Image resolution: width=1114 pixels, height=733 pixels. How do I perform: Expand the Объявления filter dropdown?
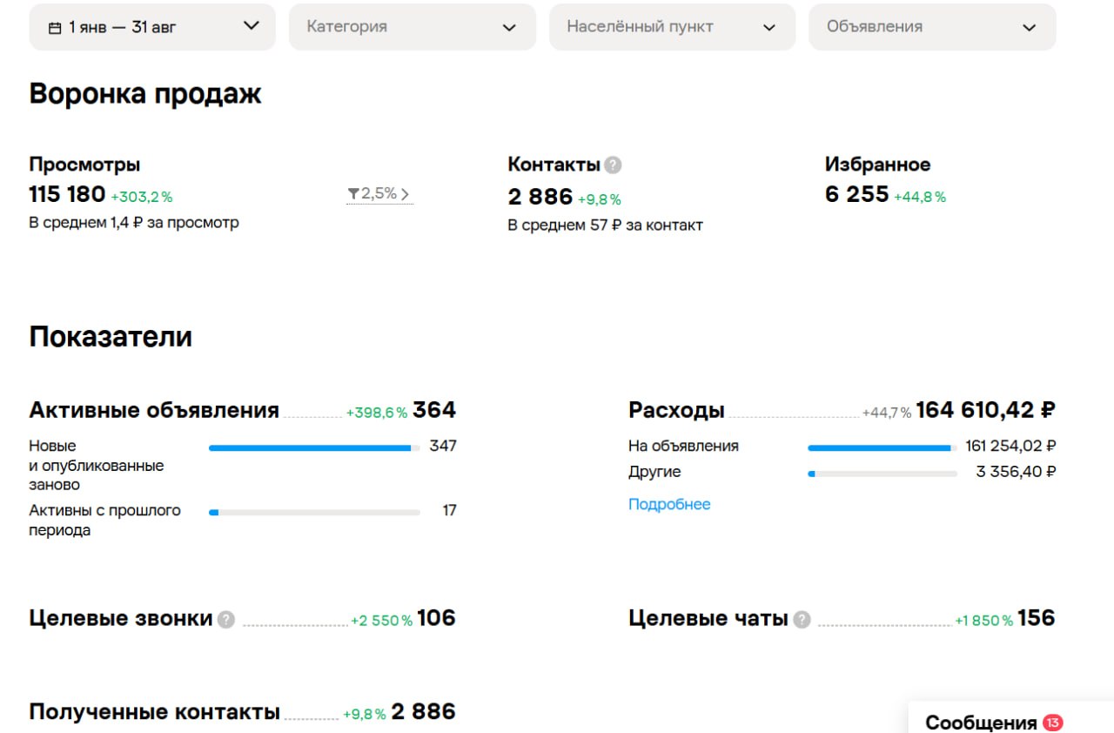pos(932,27)
